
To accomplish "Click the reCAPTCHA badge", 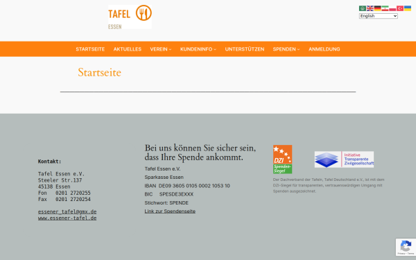I will pos(406,247).
